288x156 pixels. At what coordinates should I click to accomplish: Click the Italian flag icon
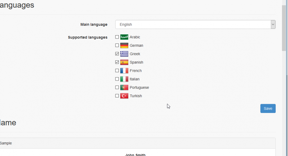tap(124, 79)
